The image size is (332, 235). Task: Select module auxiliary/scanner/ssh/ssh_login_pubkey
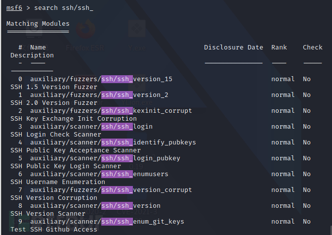tap(105, 158)
